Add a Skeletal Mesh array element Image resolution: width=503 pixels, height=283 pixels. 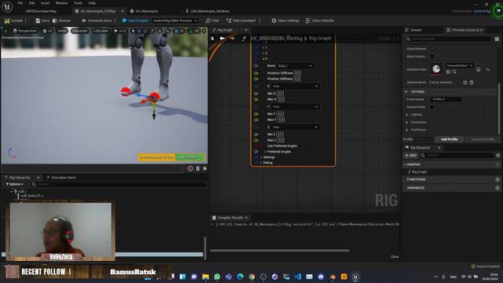tap(464, 83)
